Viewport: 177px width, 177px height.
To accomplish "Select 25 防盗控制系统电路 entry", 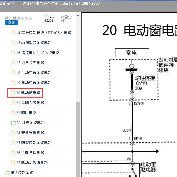I will tap(34, 143).
